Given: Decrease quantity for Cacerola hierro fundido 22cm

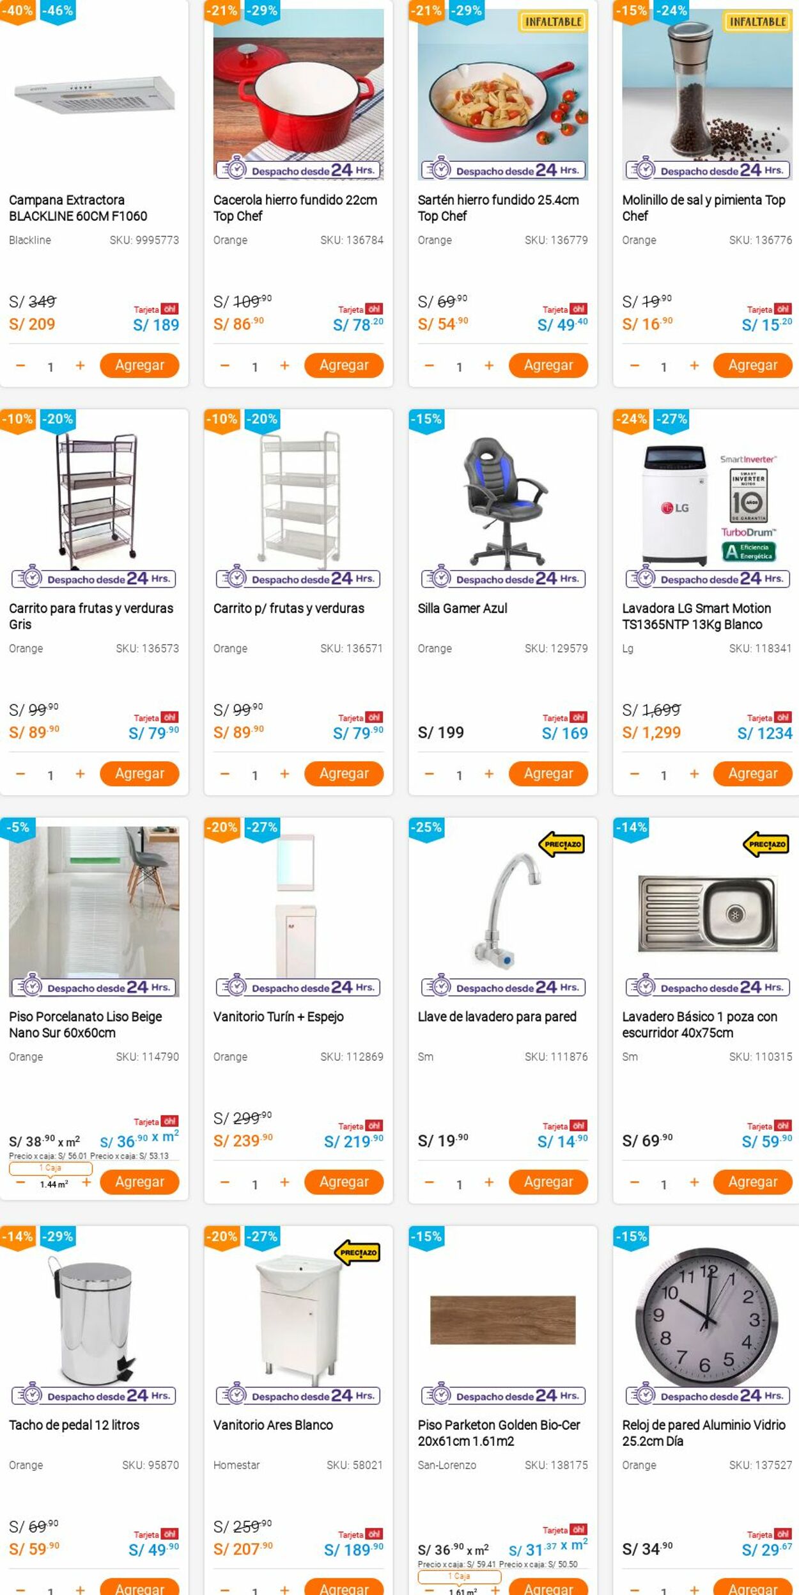Looking at the screenshot, I should coord(224,365).
